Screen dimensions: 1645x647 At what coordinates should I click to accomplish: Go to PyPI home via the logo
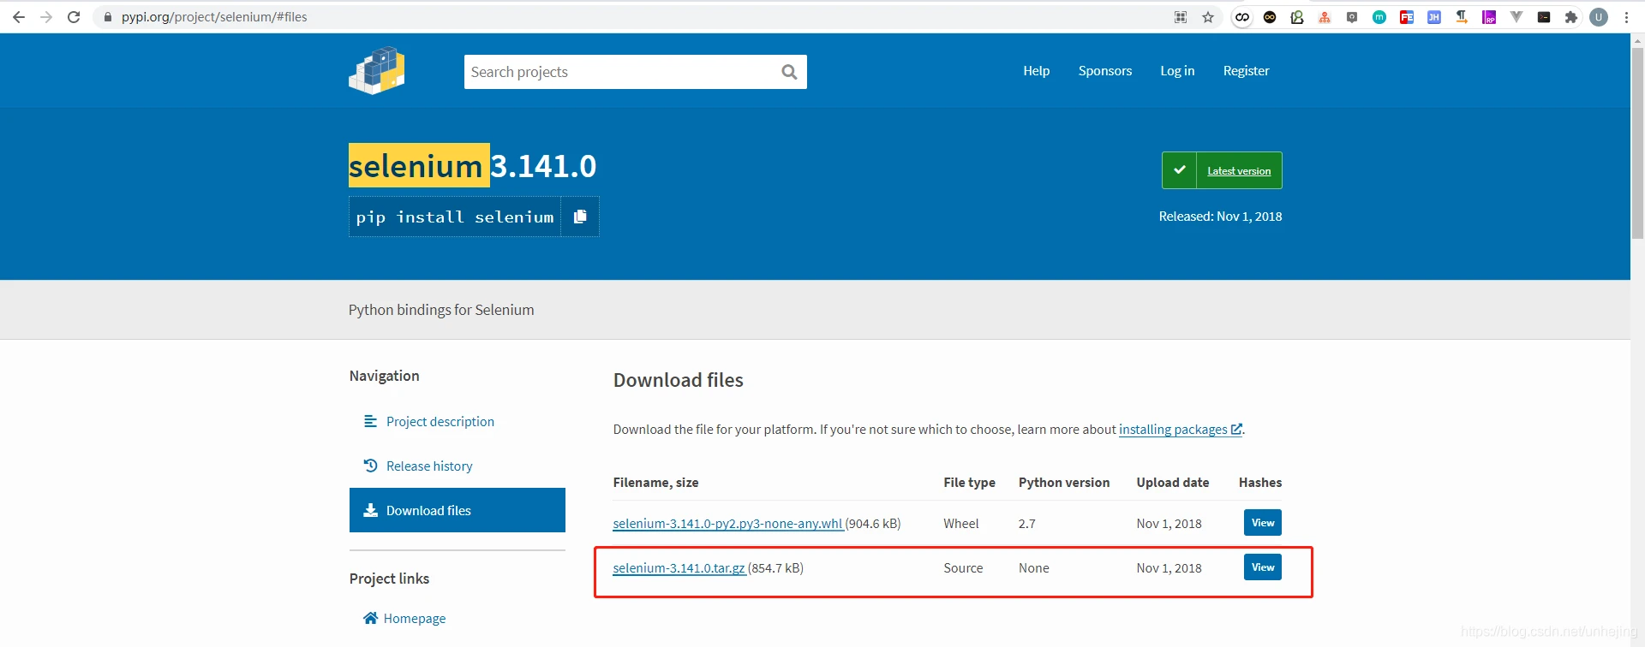coord(377,71)
